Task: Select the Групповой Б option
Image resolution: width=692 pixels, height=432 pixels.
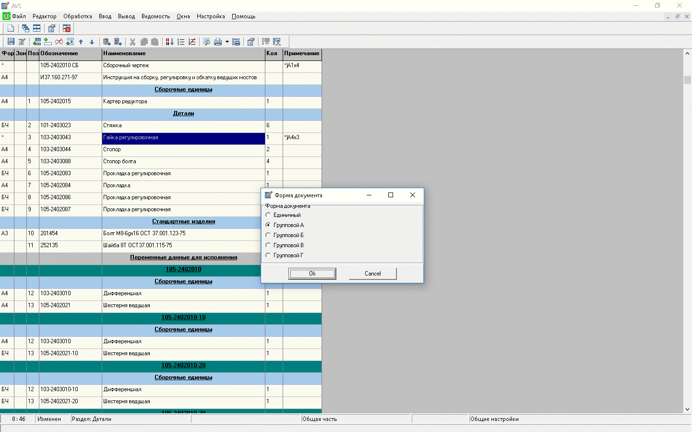Action: [x=268, y=235]
